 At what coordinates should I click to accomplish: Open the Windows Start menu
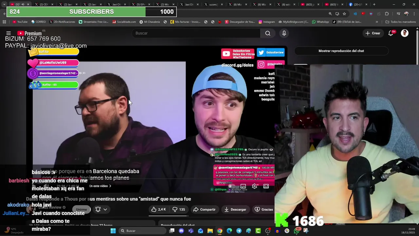point(113,231)
